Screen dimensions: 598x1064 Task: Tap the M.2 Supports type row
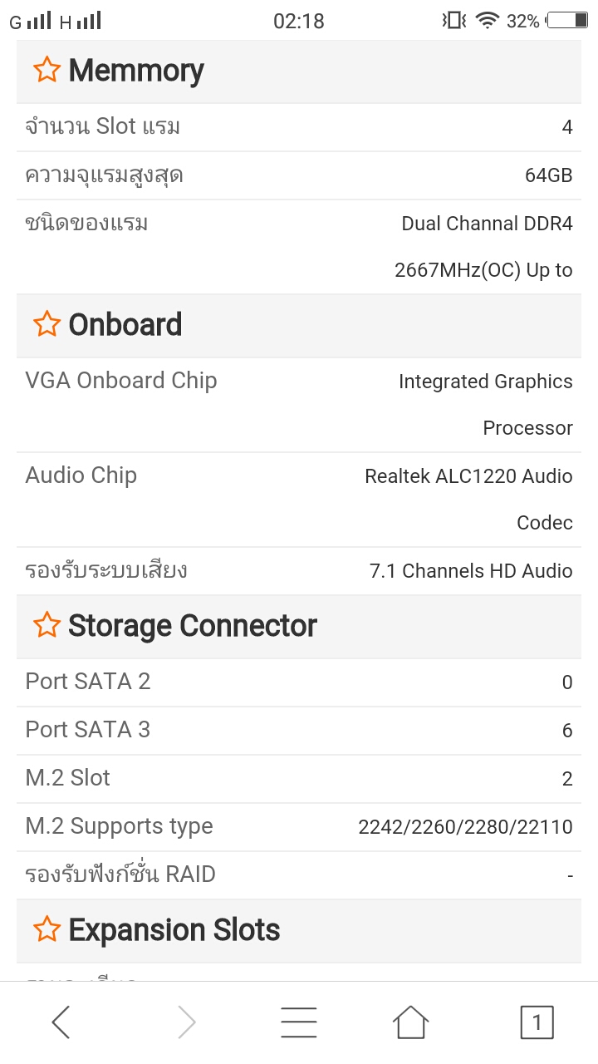click(x=299, y=826)
